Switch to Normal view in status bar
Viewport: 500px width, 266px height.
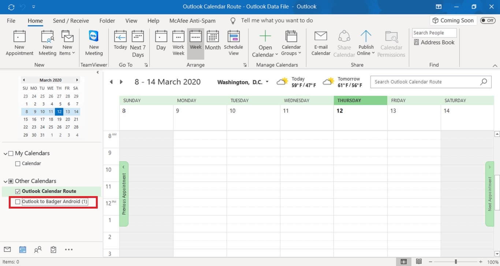(x=404, y=262)
